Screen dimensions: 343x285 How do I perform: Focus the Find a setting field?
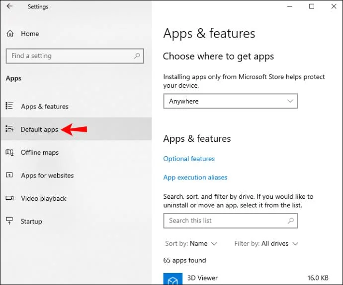(x=75, y=56)
